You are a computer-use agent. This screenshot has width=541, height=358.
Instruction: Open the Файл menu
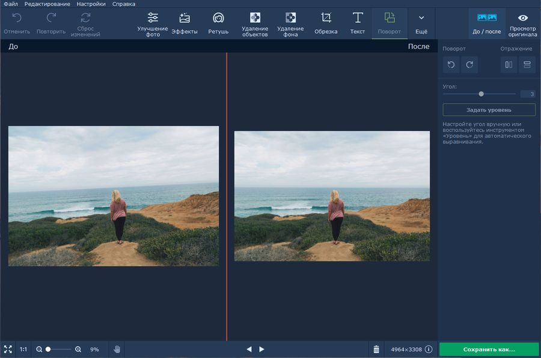click(10, 4)
